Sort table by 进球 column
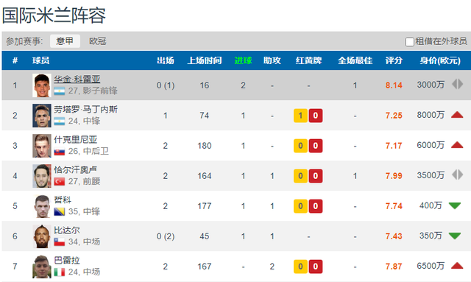This screenshot has width=471, height=282. click(243, 60)
